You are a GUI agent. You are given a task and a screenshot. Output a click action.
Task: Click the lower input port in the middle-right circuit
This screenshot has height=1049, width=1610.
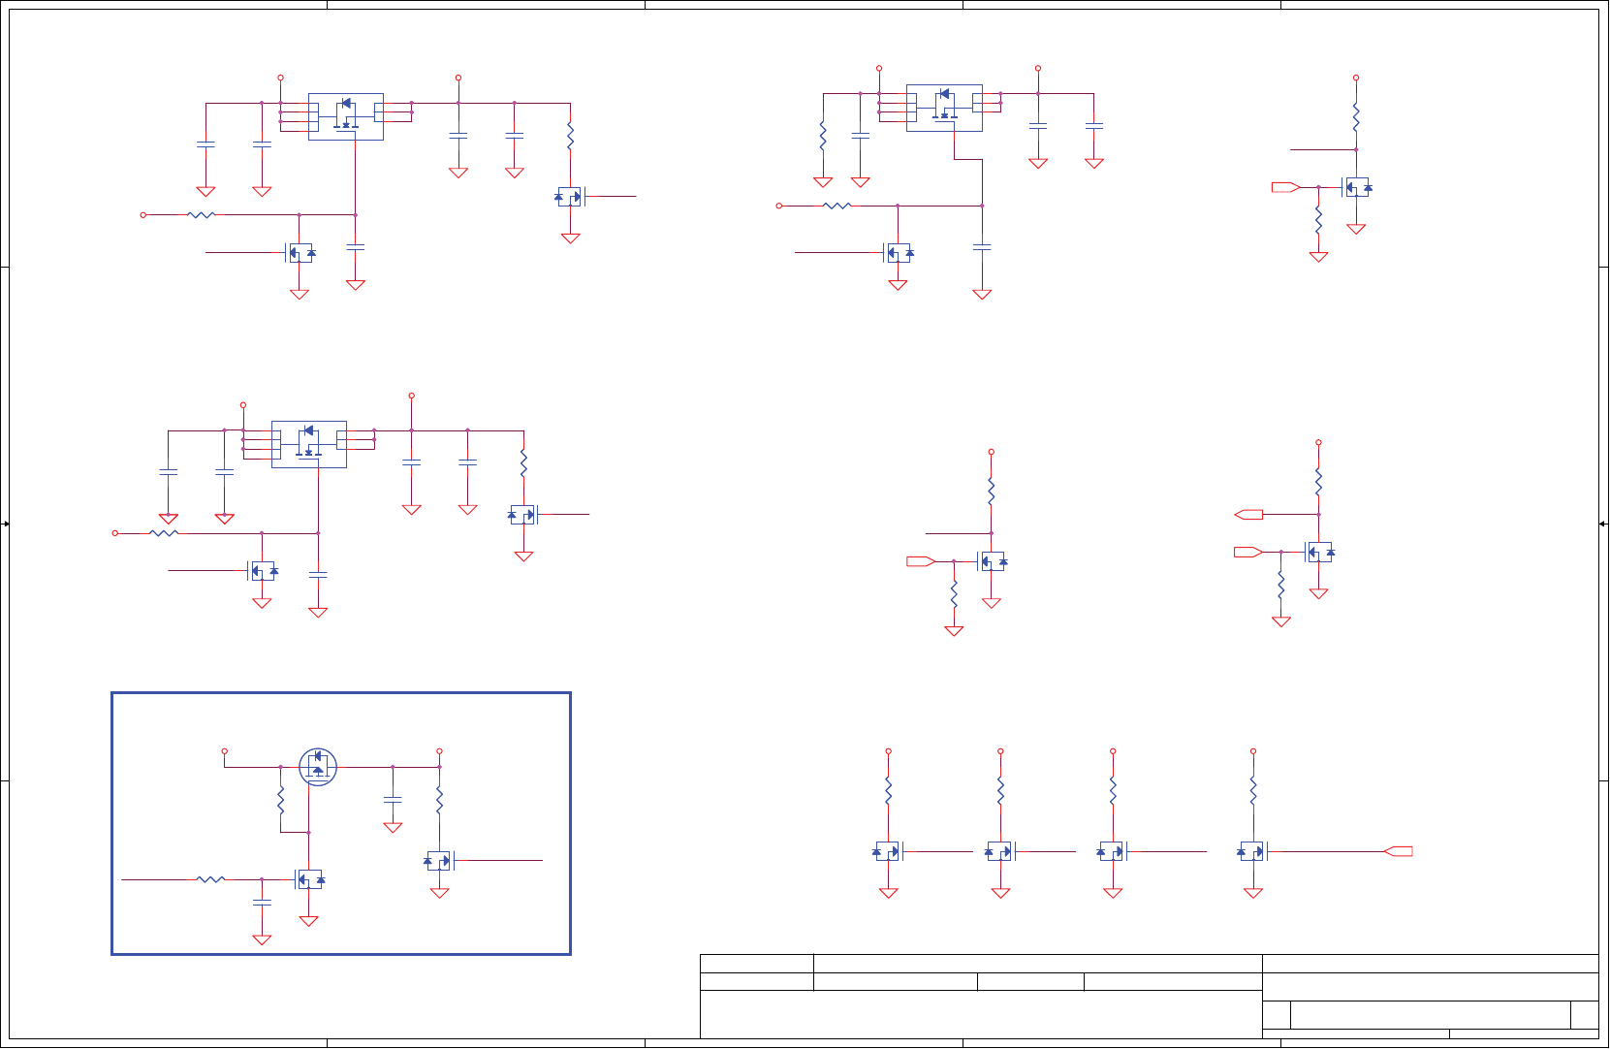tap(1248, 552)
